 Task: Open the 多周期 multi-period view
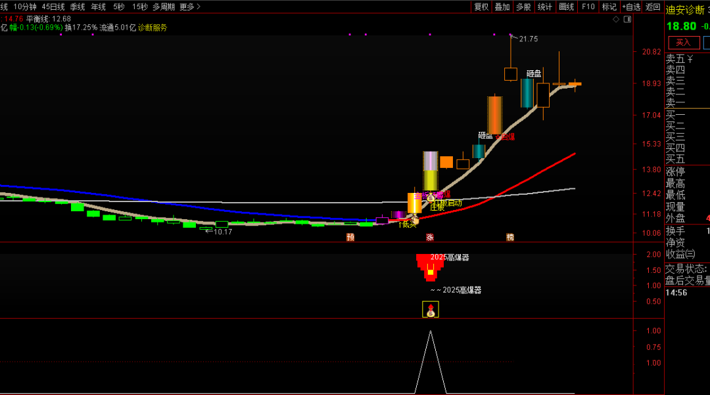164,7
